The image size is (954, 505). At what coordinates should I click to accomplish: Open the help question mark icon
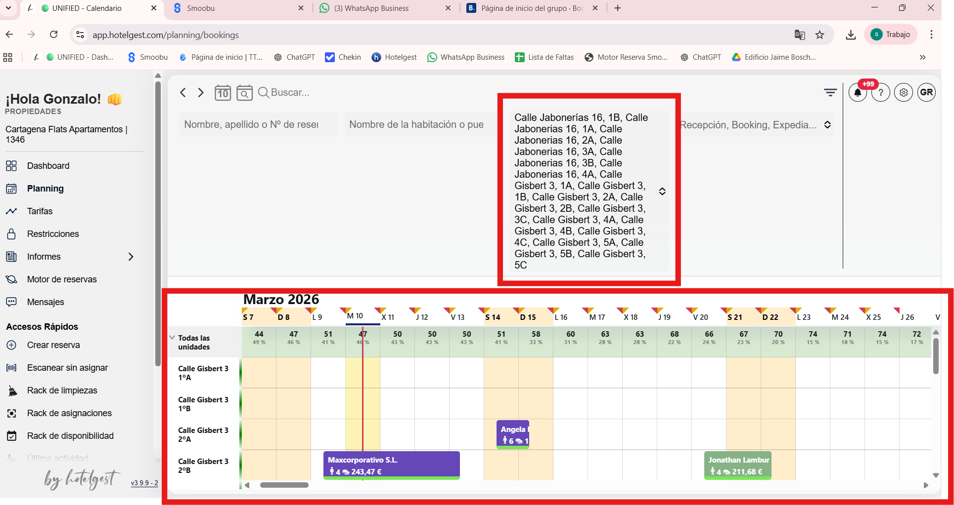[x=881, y=92]
